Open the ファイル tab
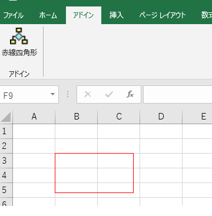 coord(14,15)
